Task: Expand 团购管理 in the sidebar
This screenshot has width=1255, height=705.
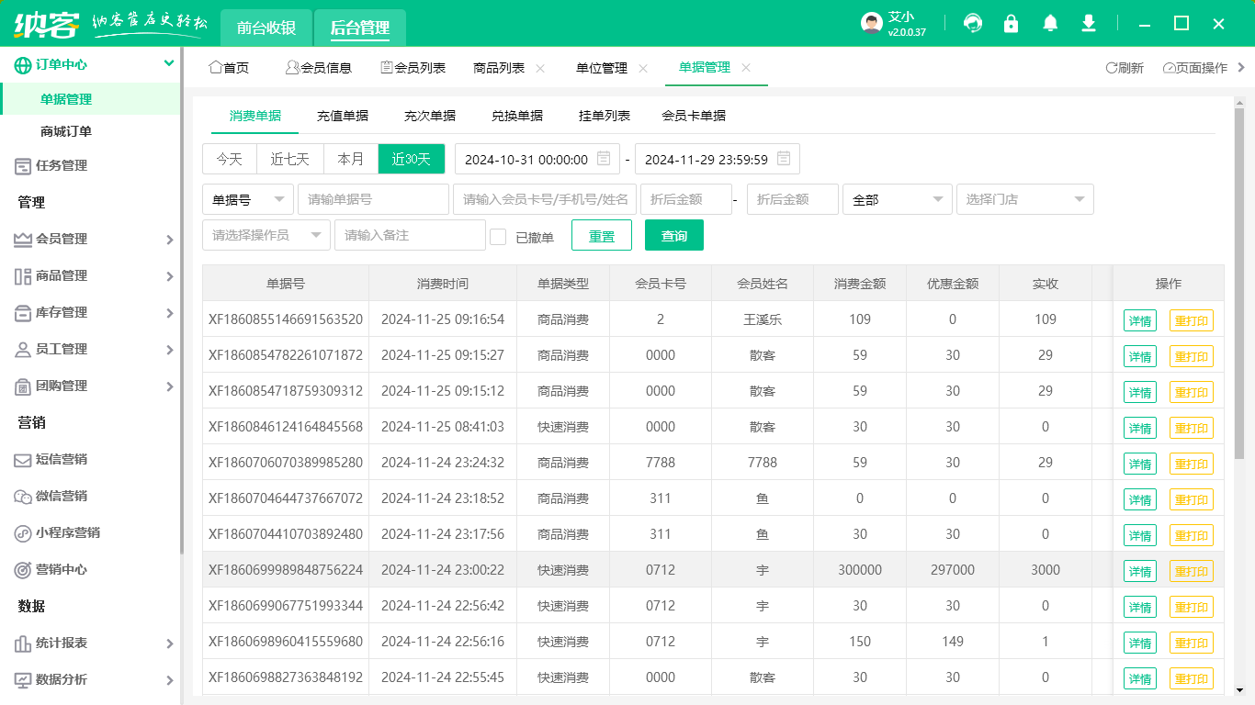Action: coord(169,386)
